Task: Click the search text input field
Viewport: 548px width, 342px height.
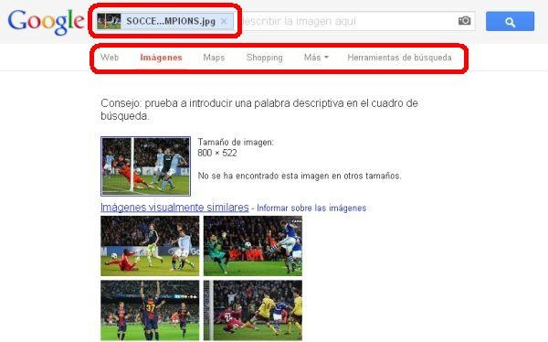Action: tap(348, 21)
